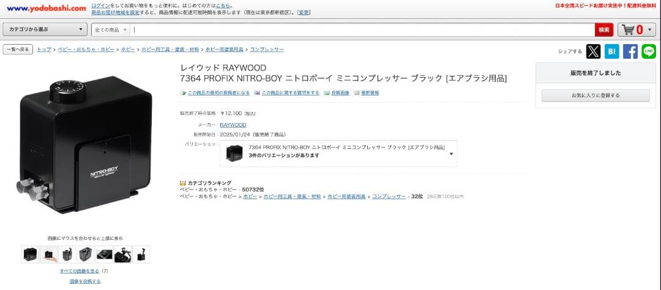Screen dimensions: 661x290
Task: Click the 画像を投稿する link
Action: pyautogui.click(x=85, y=281)
